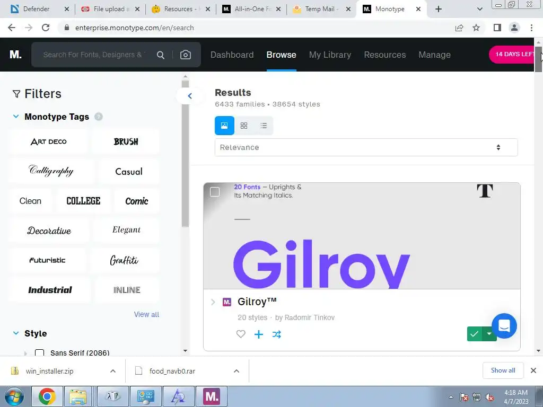Select the Art Deco tag
The image size is (543, 407).
pyautogui.click(x=48, y=141)
